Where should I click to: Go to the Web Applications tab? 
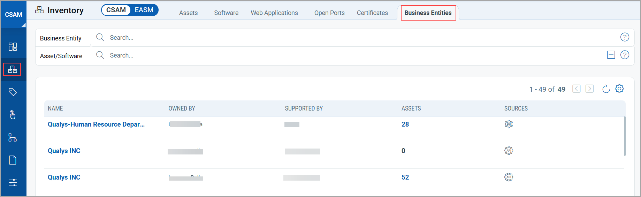pyautogui.click(x=274, y=13)
